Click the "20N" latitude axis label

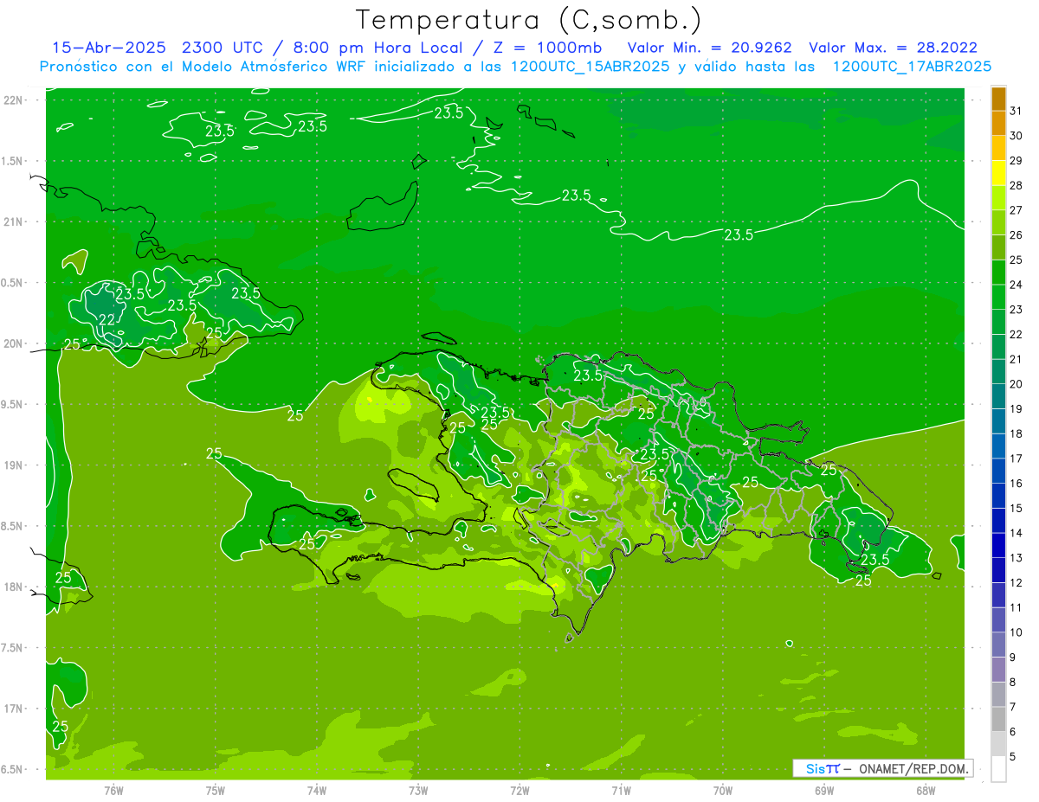point(13,343)
